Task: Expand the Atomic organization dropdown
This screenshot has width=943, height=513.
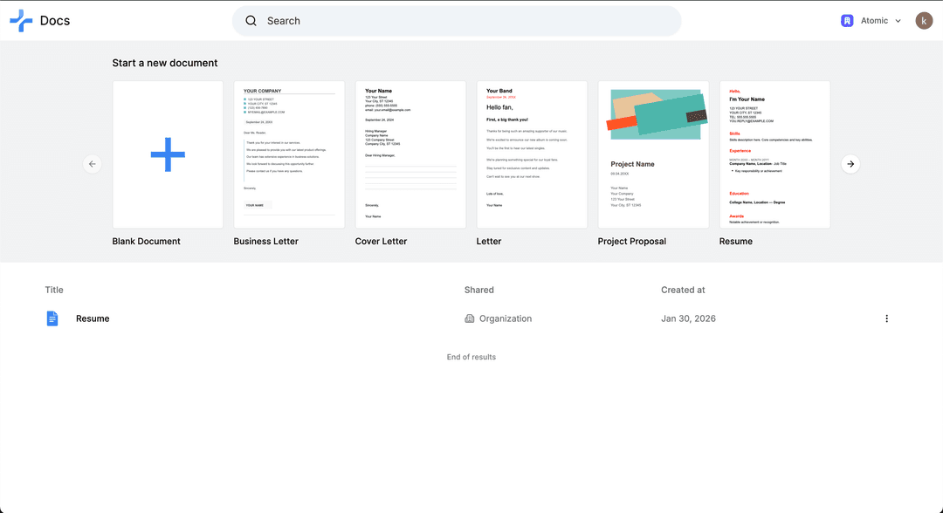Action: (x=898, y=21)
